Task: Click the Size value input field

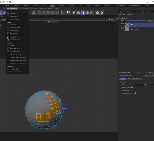Action: 139,85
